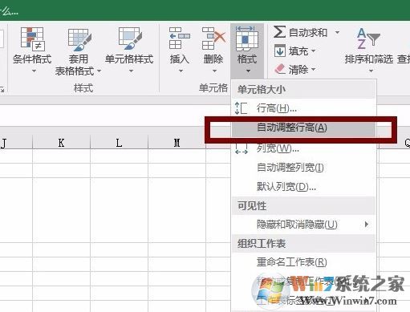Select column K header

point(61,143)
